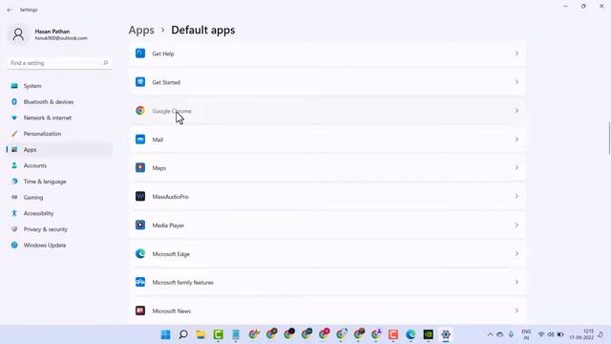This screenshot has height=344, width=611.
Task: Go back with the Settings back arrow
Action: click(10, 10)
